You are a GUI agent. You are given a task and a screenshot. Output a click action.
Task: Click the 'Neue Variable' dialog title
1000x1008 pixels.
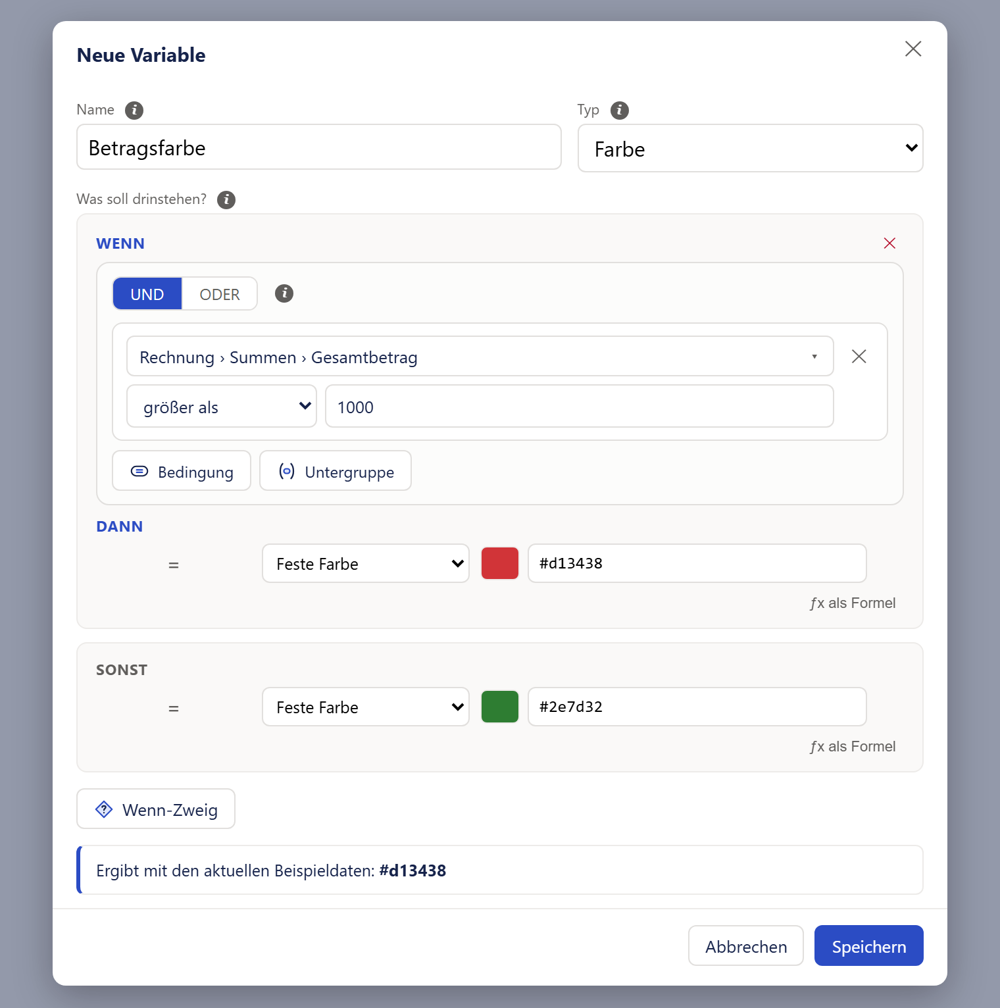click(x=141, y=55)
